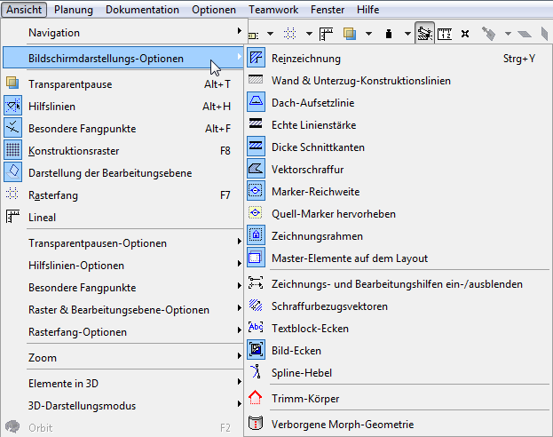Click the Dach-Aufsetzlinie icon
Screen dimensions: 553x437
256,102
